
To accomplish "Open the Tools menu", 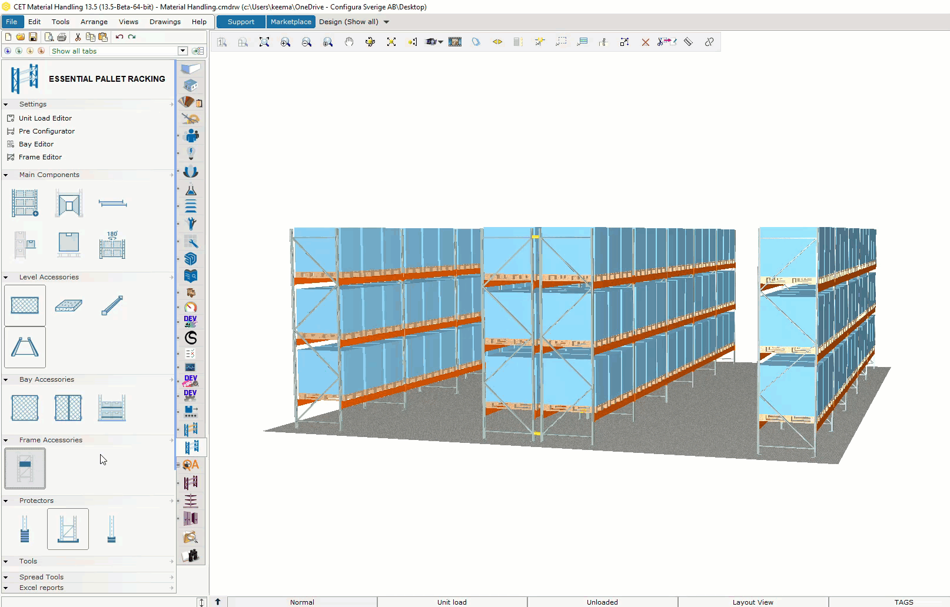I will (61, 22).
